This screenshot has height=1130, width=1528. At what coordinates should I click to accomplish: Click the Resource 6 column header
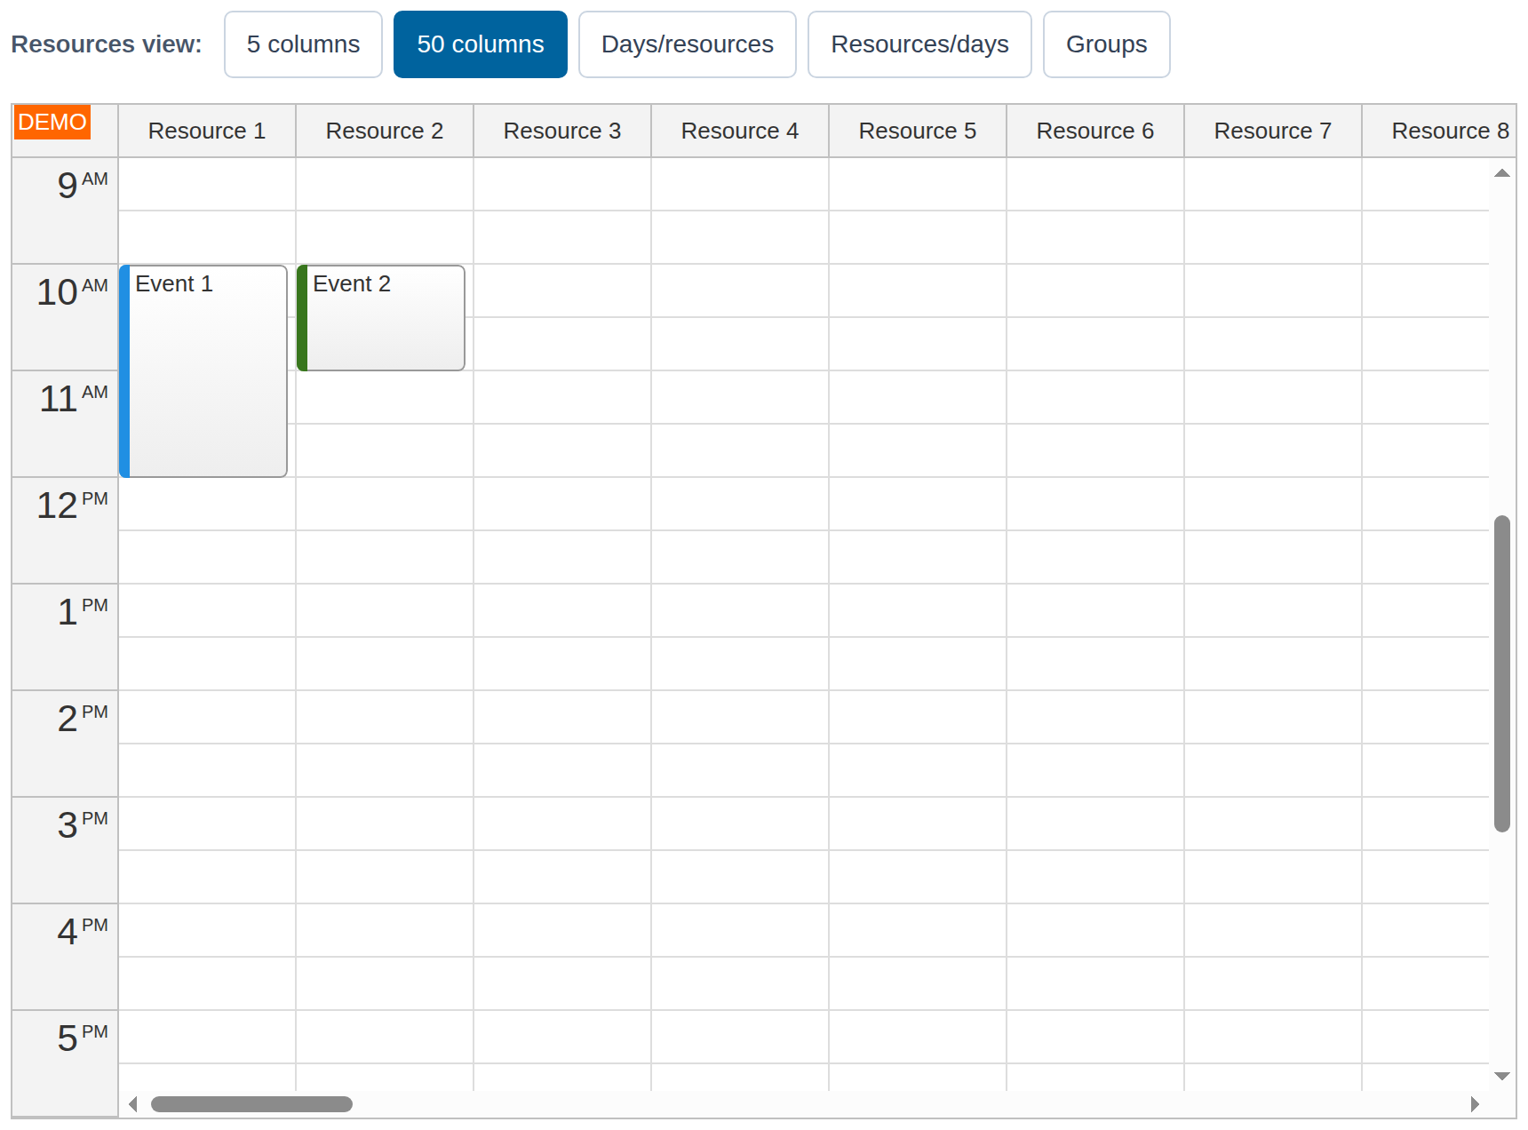coord(1095,131)
